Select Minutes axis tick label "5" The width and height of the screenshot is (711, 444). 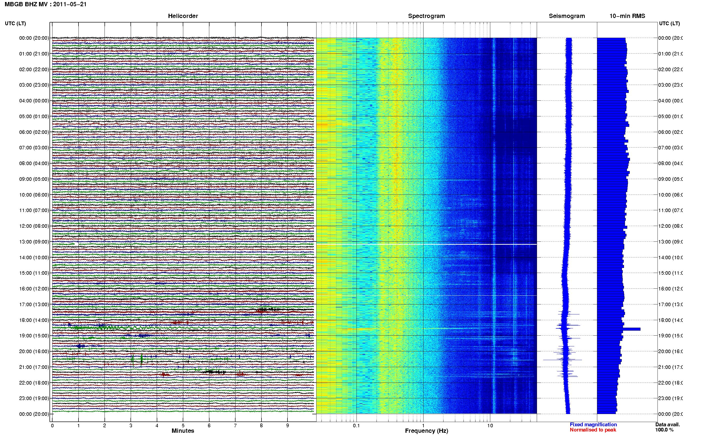[x=183, y=426]
